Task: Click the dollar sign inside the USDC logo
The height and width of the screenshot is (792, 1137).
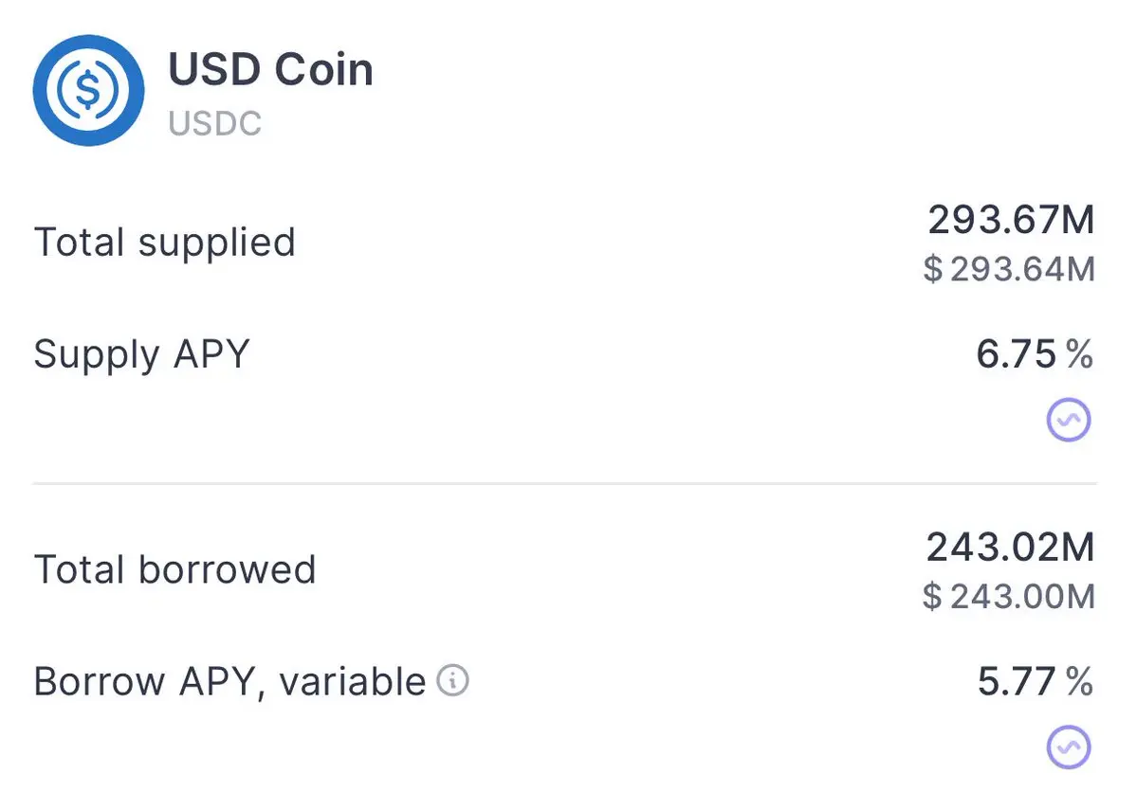Action: 88,90
